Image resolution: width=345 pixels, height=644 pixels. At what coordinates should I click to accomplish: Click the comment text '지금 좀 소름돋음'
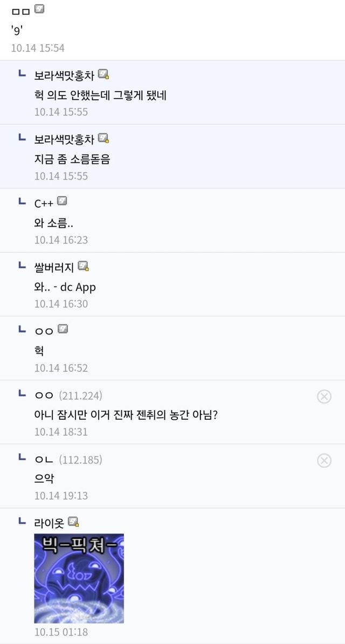point(72,159)
